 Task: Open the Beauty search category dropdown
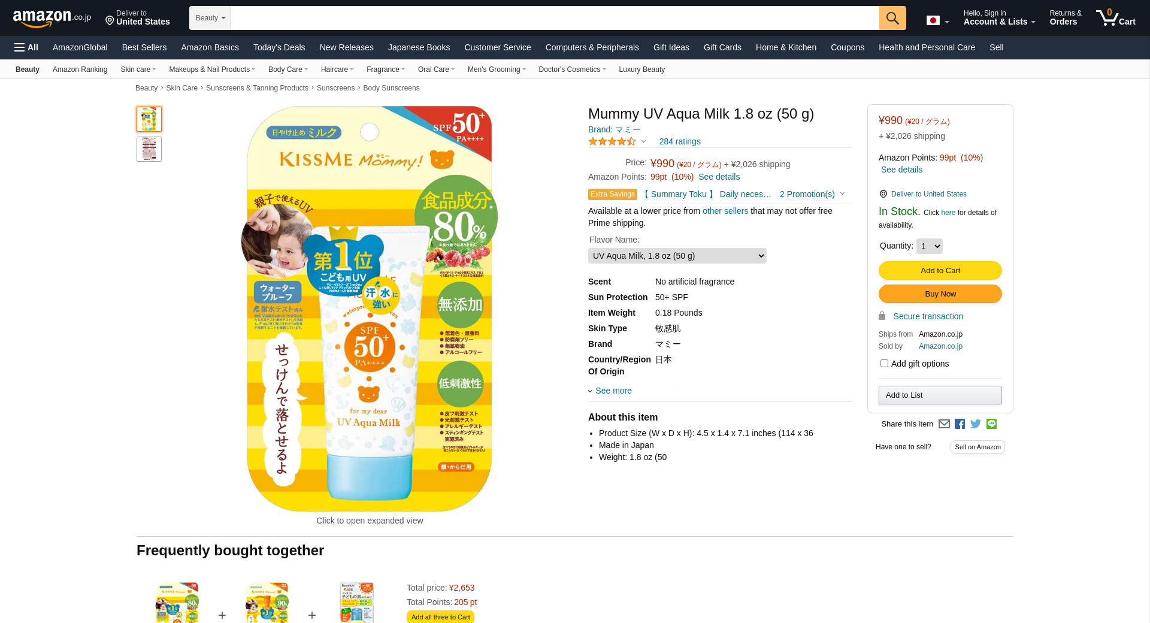point(210,18)
